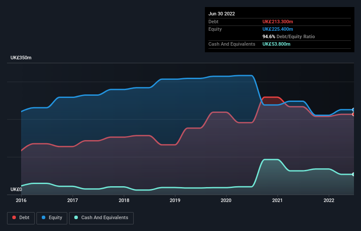Click Cash And Equivalents label in tooltip
Viewport: 361px width, 231px height.
[x=232, y=44]
